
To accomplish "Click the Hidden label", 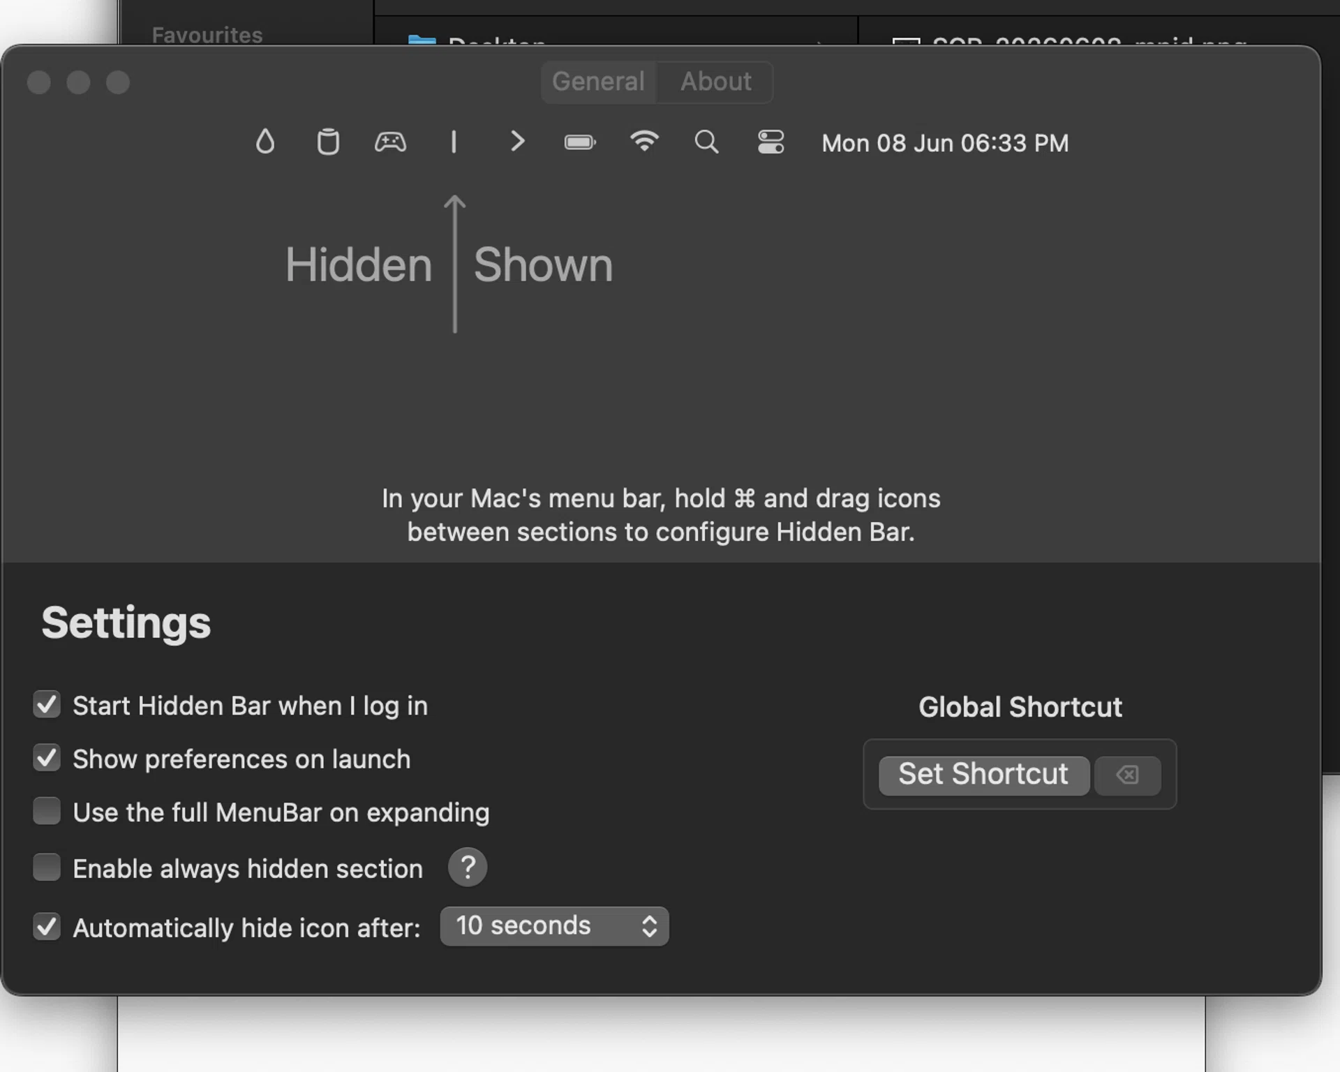I will click(359, 265).
